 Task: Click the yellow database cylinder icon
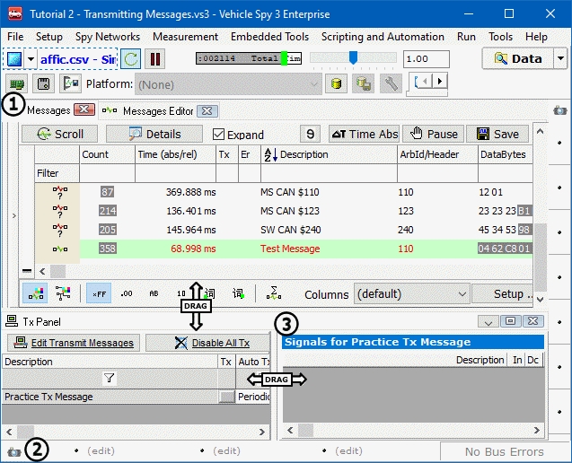click(x=337, y=83)
